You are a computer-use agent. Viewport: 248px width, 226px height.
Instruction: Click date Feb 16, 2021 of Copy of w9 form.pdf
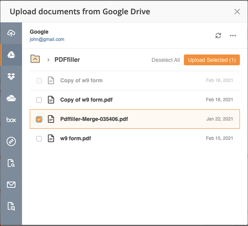[x=219, y=100]
